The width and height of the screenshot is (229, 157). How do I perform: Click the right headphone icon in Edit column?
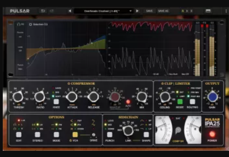tap(15, 129)
